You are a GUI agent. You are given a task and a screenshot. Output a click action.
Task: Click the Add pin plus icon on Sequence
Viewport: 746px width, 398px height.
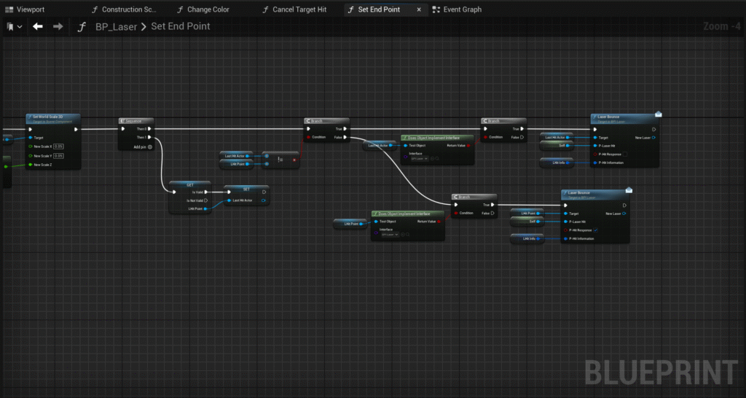click(x=150, y=147)
